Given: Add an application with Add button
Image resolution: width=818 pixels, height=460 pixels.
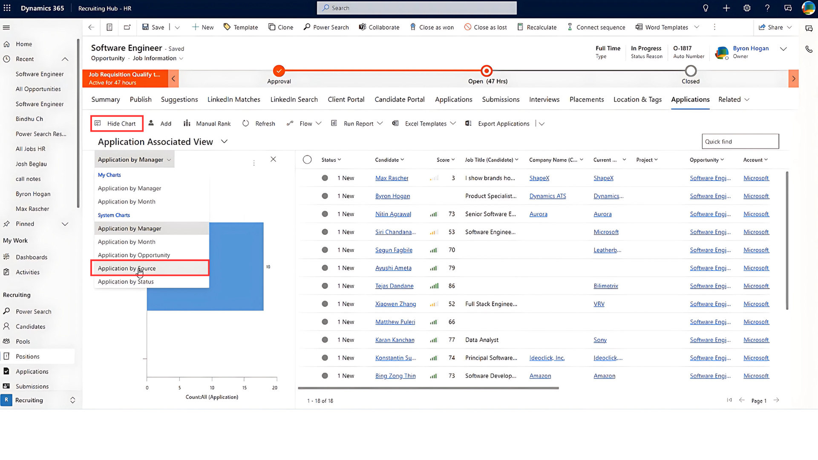Looking at the screenshot, I should (x=160, y=124).
